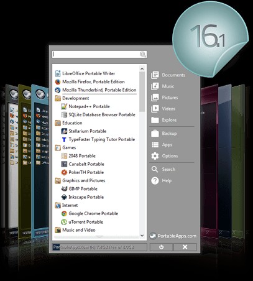The height and width of the screenshot is (281, 253).
Task: Click the magnifier icon inside search box
Action: (143, 54)
